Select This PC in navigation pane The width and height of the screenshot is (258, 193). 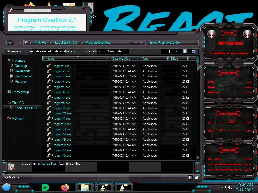pyautogui.click(x=18, y=103)
